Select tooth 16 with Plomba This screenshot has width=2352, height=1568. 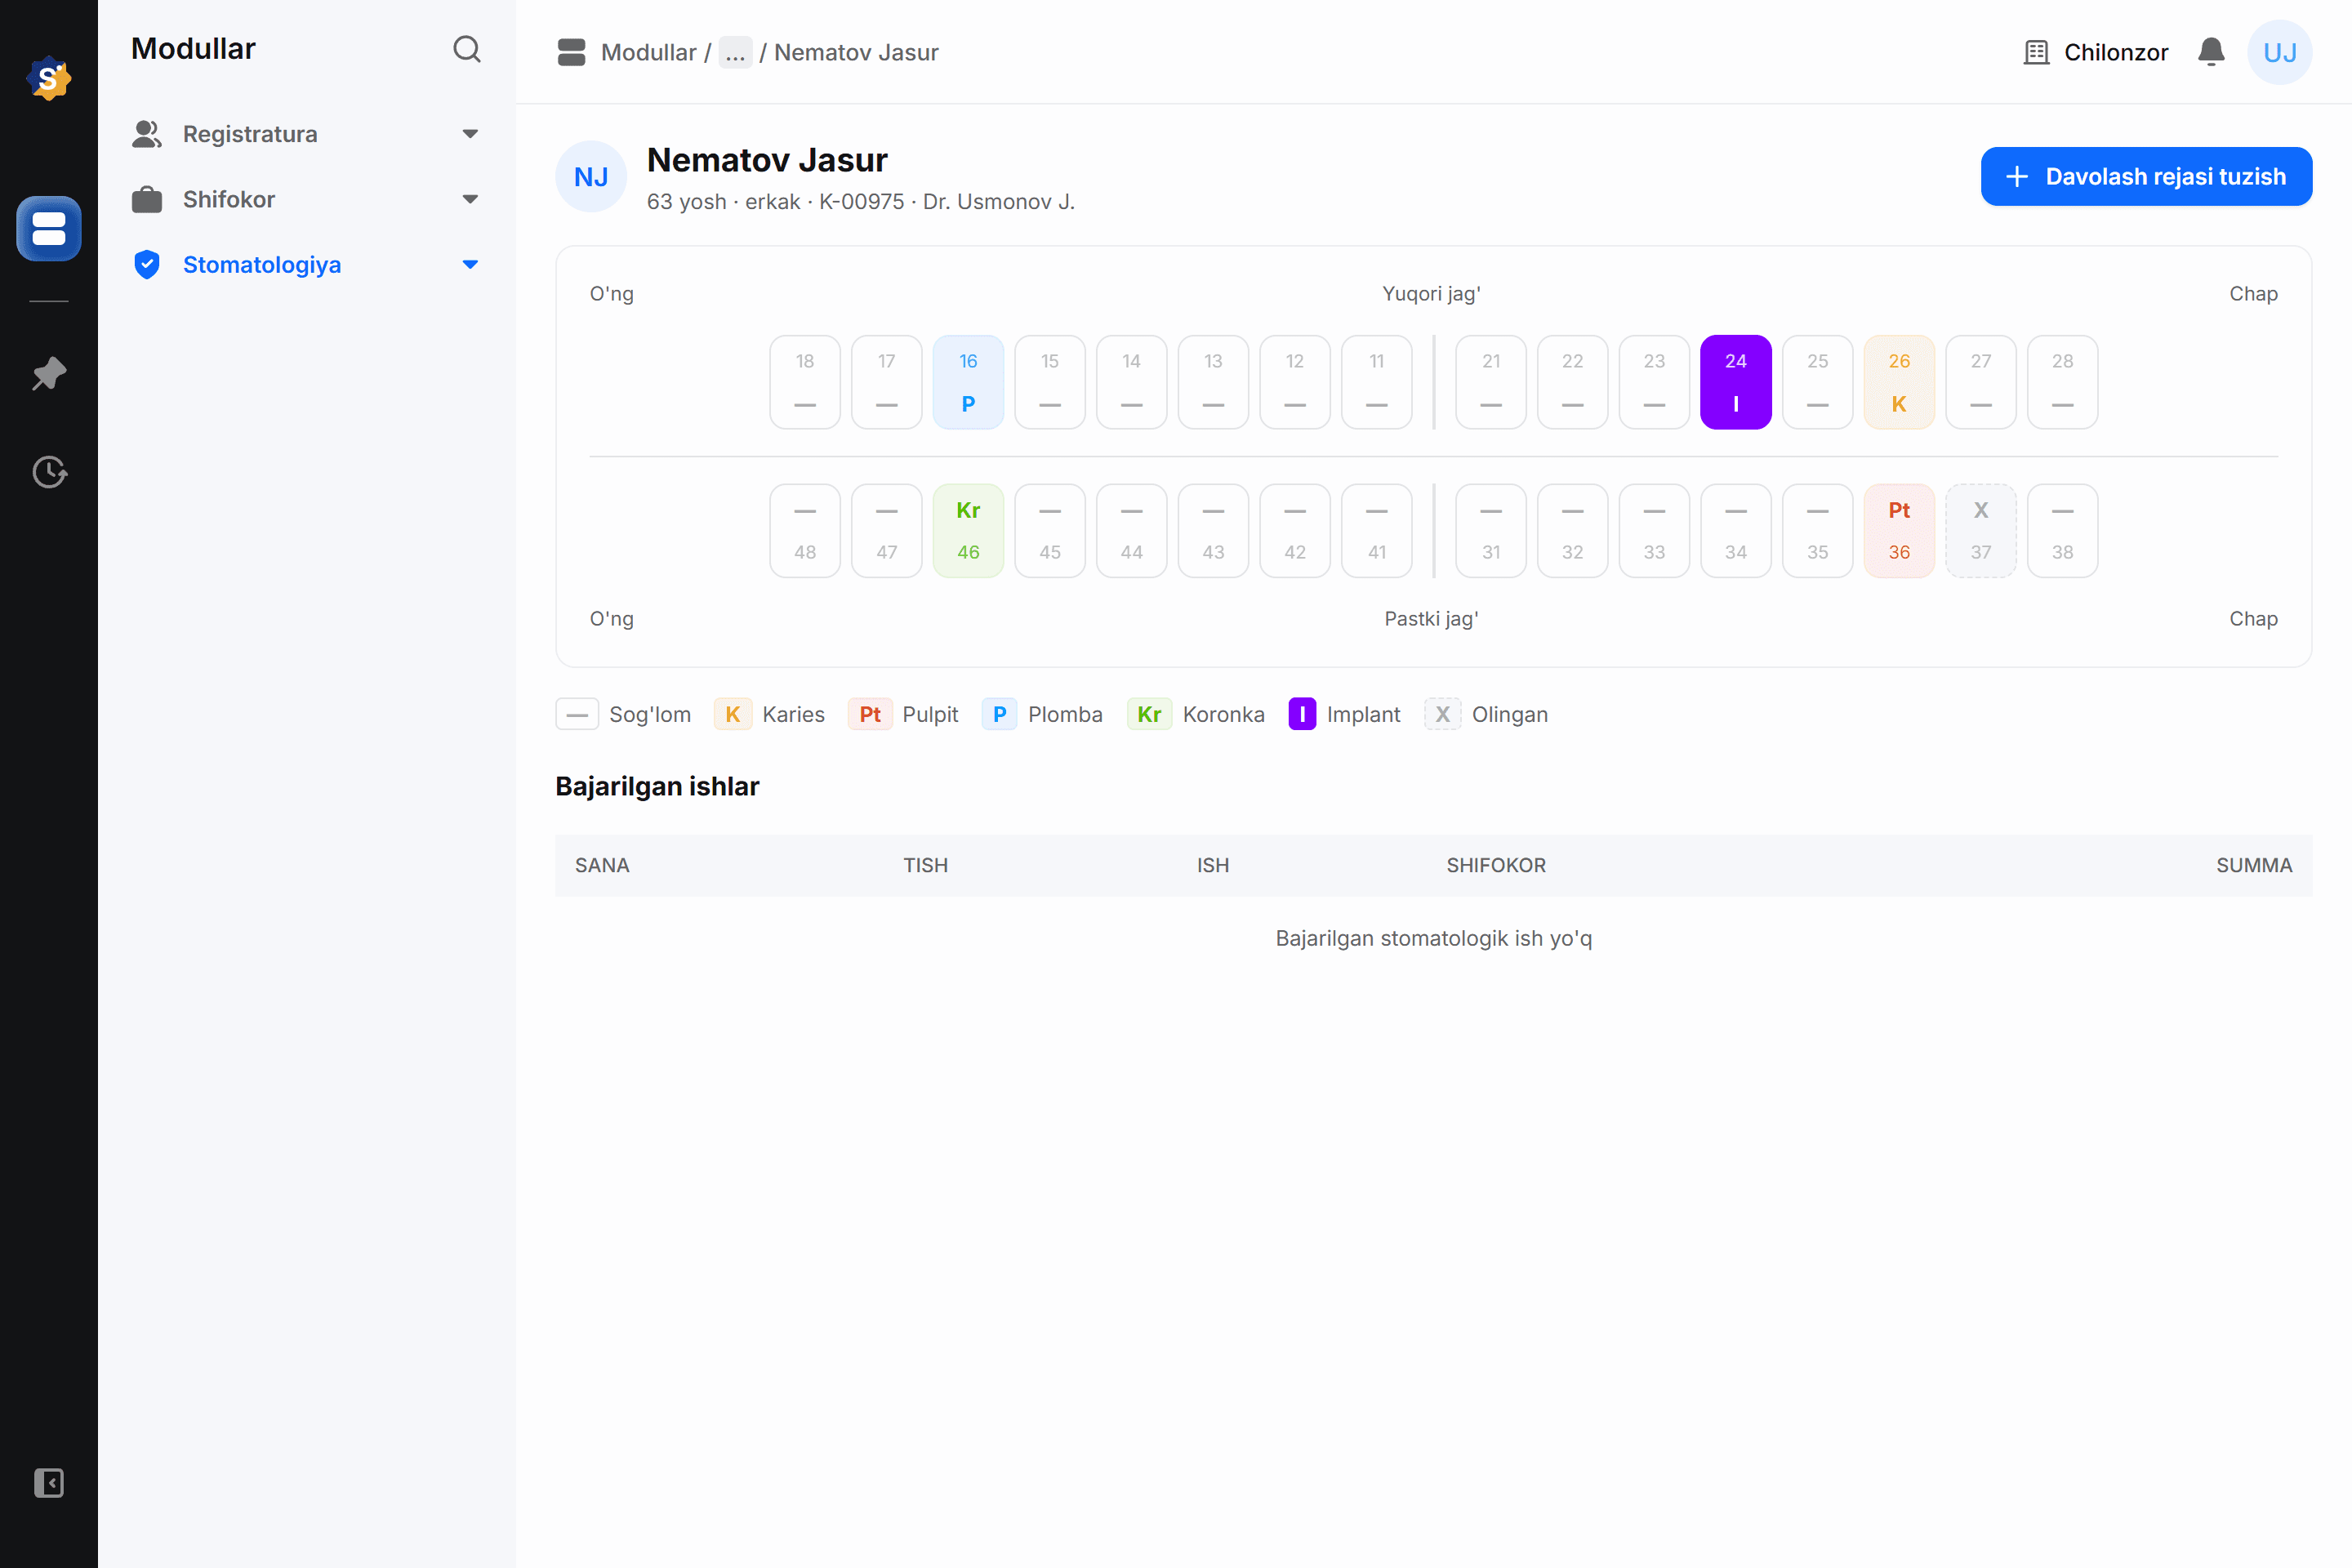(968, 382)
